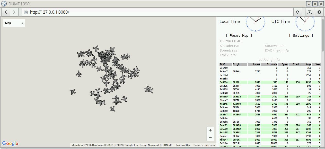Screen dimensions: 325x149
Task: Select the row for ICAO 3d0d2e
Action: click(270, 118)
